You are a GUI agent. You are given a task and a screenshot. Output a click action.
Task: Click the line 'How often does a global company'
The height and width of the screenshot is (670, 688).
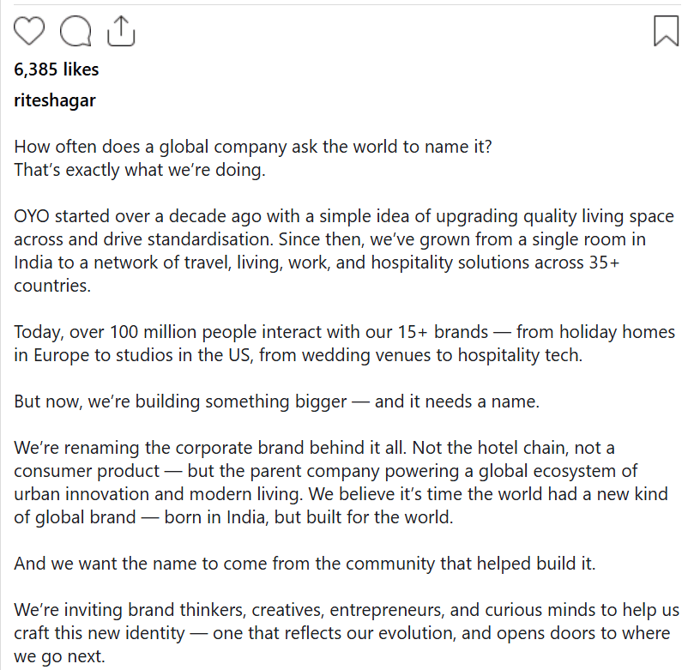coord(253,147)
